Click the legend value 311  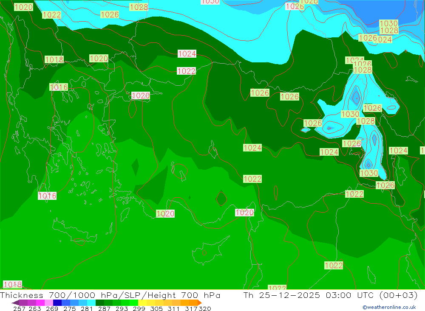pyautogui.click(x=173, y=309)
